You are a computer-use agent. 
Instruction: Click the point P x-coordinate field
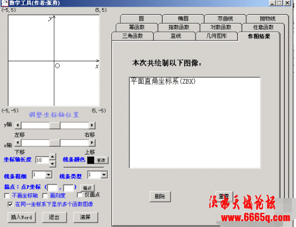click(52, 187)
